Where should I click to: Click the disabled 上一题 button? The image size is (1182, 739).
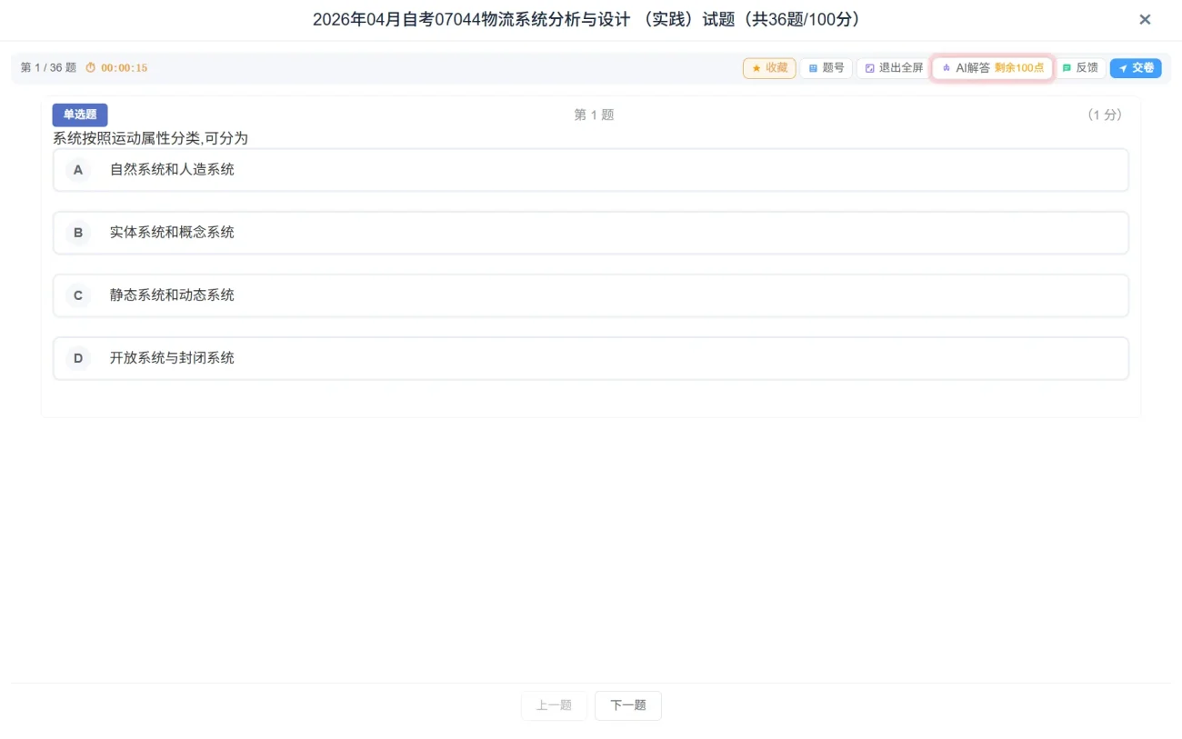(x=554, y=705)
